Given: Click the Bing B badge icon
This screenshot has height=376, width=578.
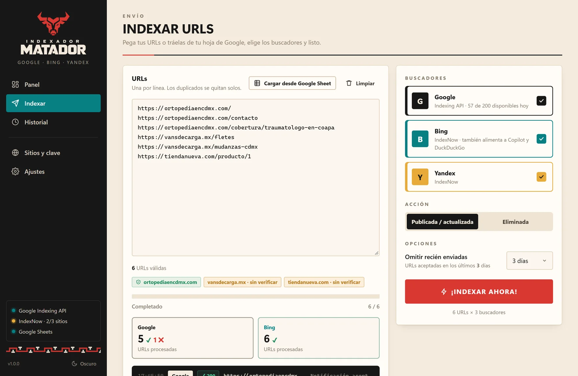Looking at the screenshot, I should (420, 139).
